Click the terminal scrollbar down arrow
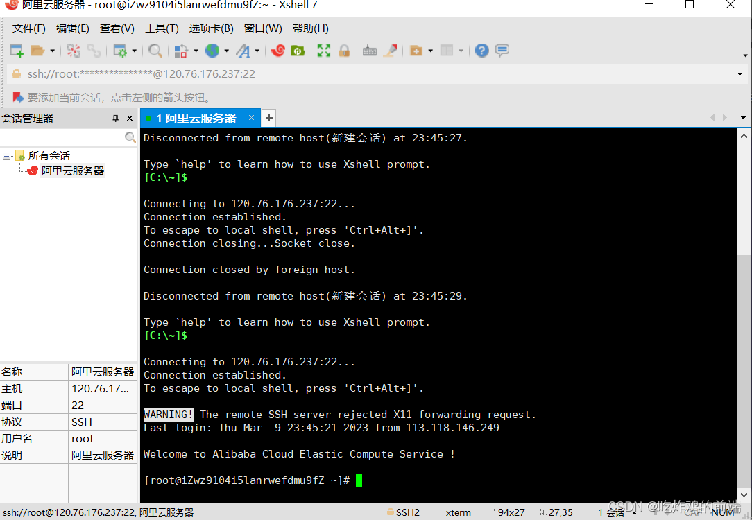This screenshot has height=520, width=752. [744, 496]
